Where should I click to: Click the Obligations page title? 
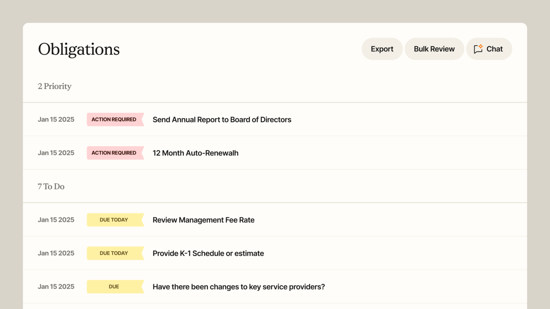click(x=79, y=49)
